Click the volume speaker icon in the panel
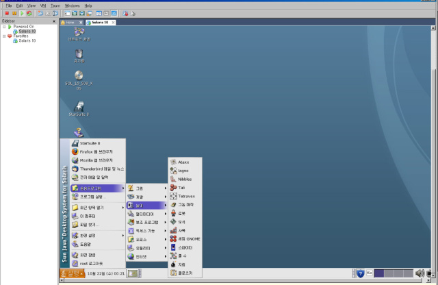Viewport: 438px width, 285px height. [x=420, y=273]
